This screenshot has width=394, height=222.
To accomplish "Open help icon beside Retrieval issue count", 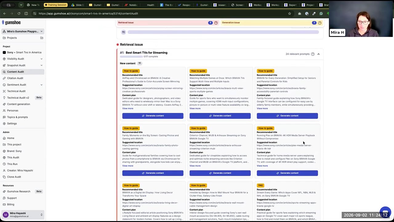I will [216, 23].
